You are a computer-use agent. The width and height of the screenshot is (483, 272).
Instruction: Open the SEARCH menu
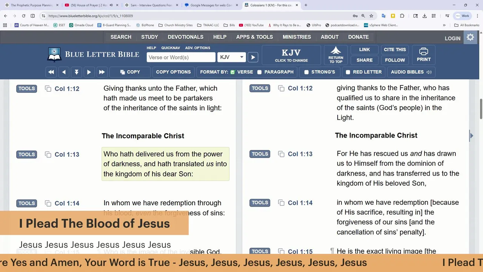point(121,37)
